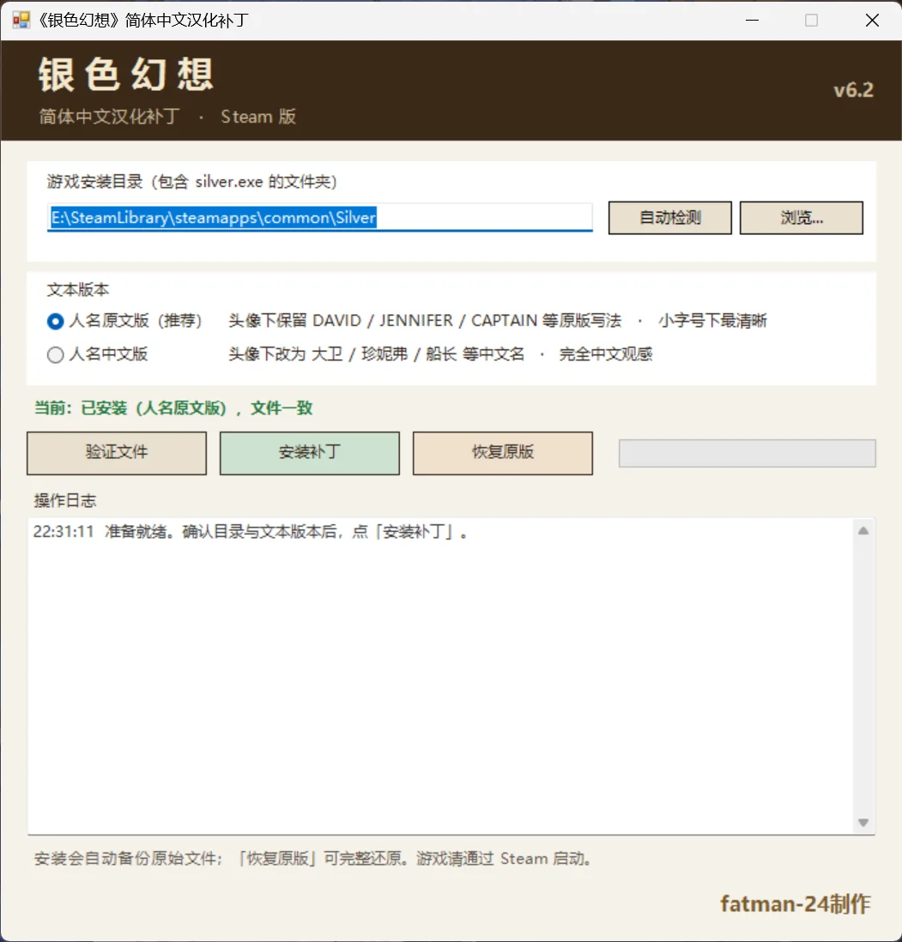Click the 验证文件 button
Screen dimensions: 902x942
pos(117,453)
